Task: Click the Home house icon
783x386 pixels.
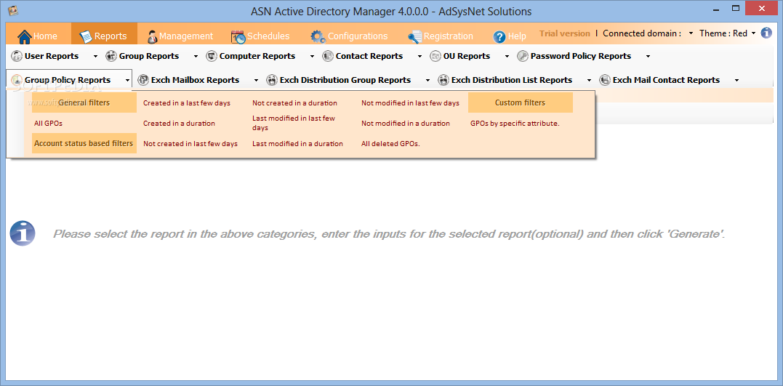Action: (x=25, y=36)
